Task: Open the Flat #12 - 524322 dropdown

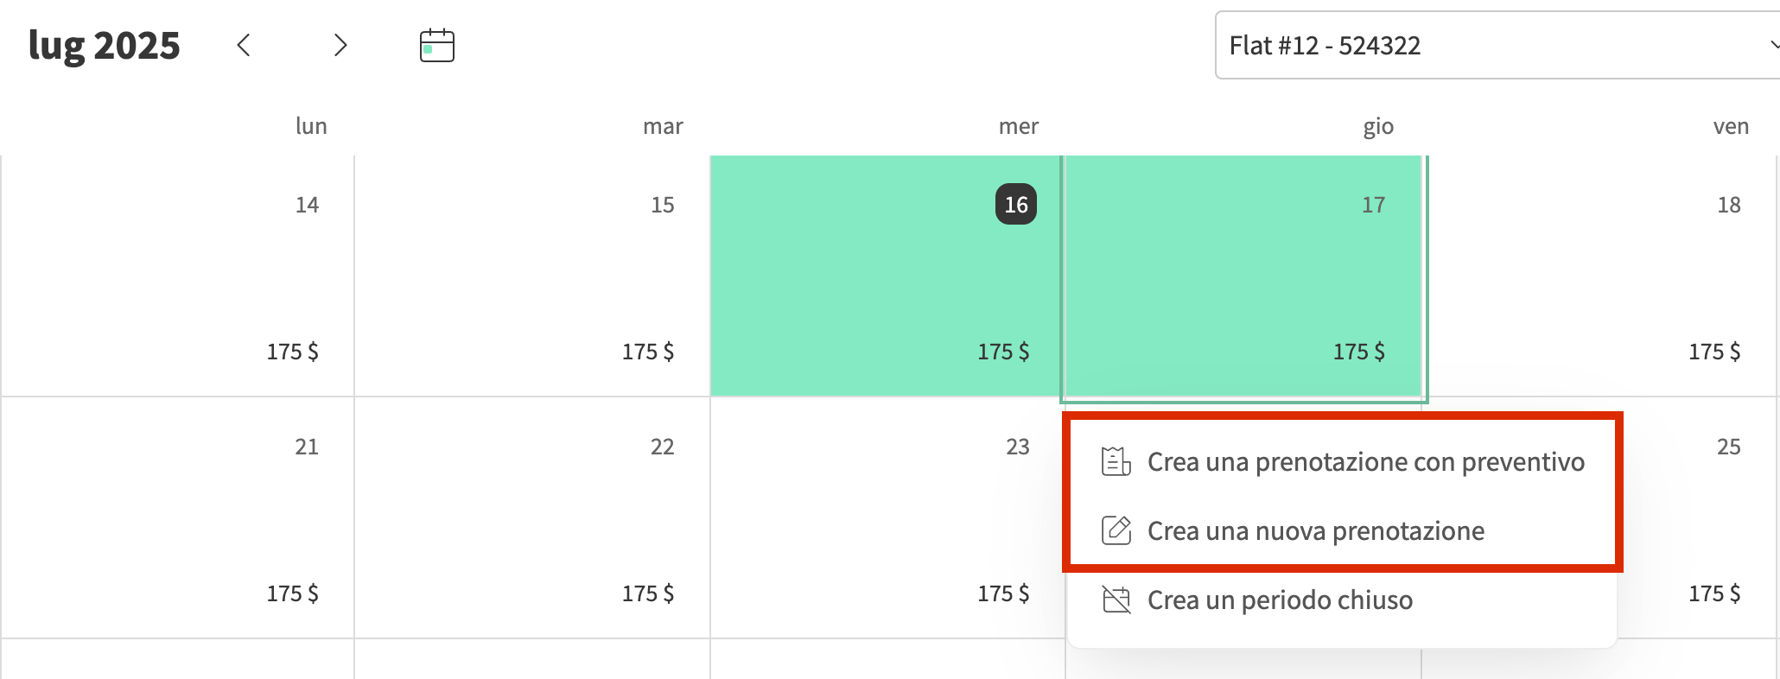Action: pyautogui.click(x=1497, y=45)
